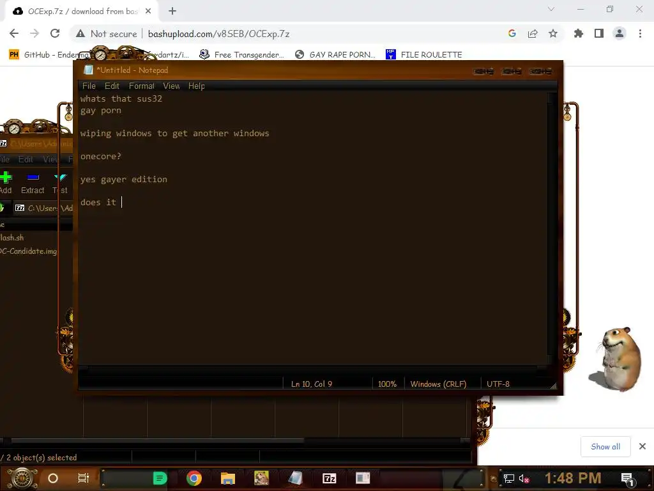Click the Chrome tab search chevron
Image resolution: width=654 pixels, height=491 pixels.
coord(551,9)
